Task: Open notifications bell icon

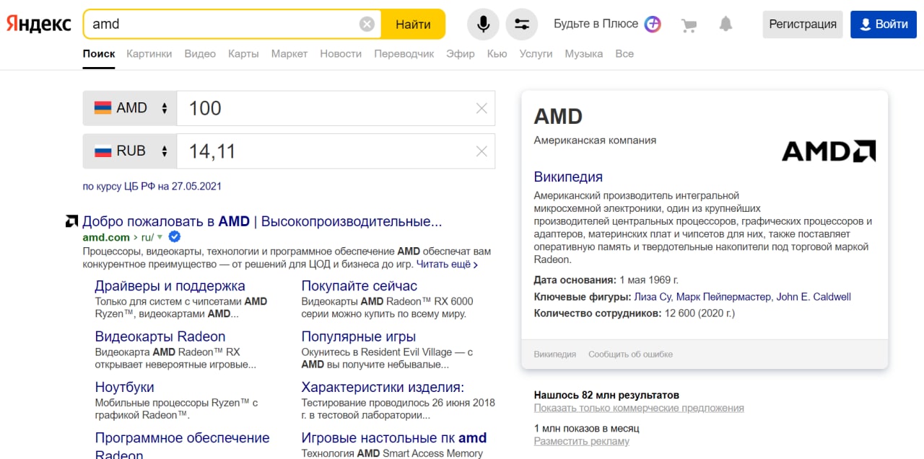Action: coord(725,24)
